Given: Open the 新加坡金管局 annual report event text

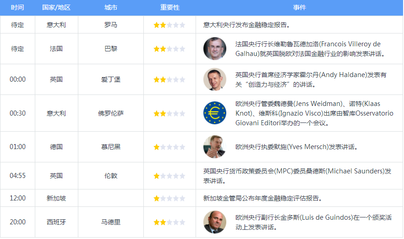Looking at the screenshot, I should 262,198.
